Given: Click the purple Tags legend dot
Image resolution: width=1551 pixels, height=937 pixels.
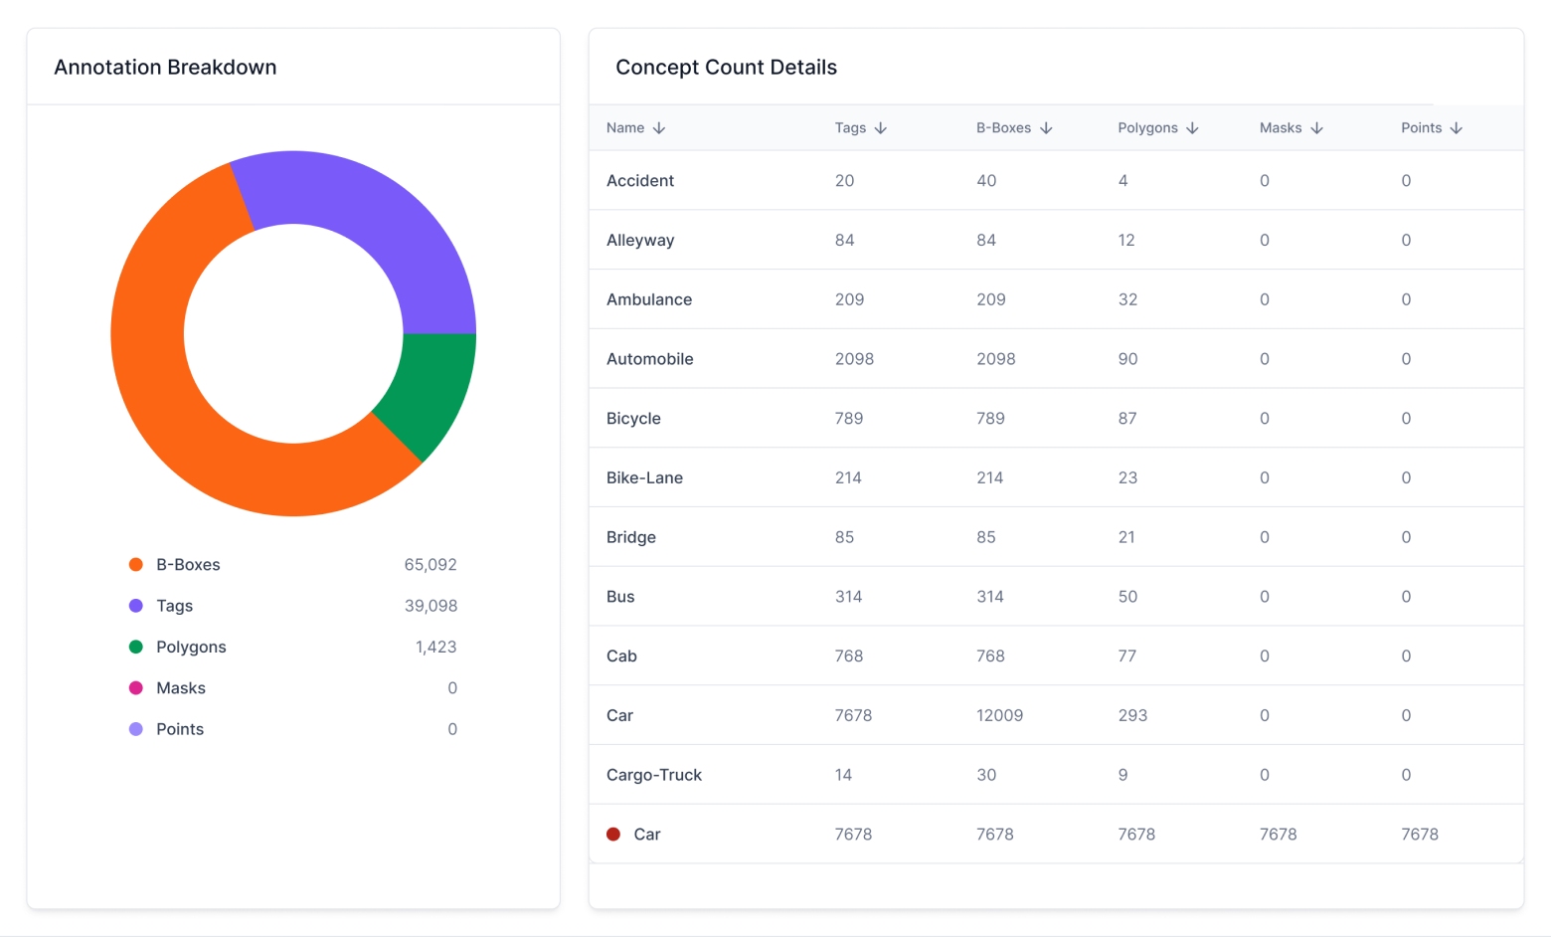Looking at the screenshot, I should pyautogui.click(x=136, y=606).
